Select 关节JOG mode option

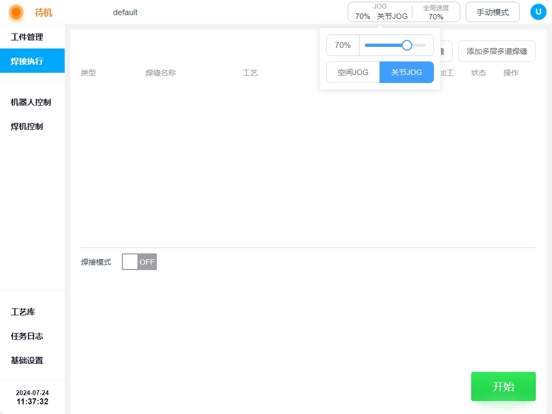tap(406, 72)
